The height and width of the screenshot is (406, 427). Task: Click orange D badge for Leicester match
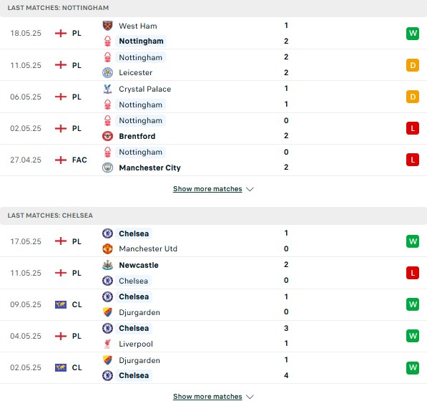(413, 65)
